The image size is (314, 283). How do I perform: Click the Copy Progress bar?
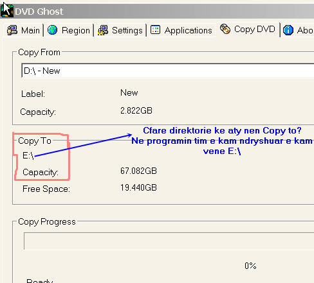point(169,241)
